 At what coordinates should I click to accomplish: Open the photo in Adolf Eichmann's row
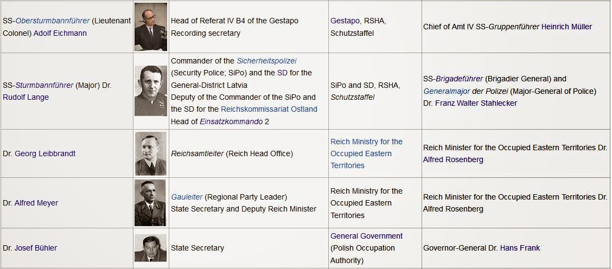point(151,27)
